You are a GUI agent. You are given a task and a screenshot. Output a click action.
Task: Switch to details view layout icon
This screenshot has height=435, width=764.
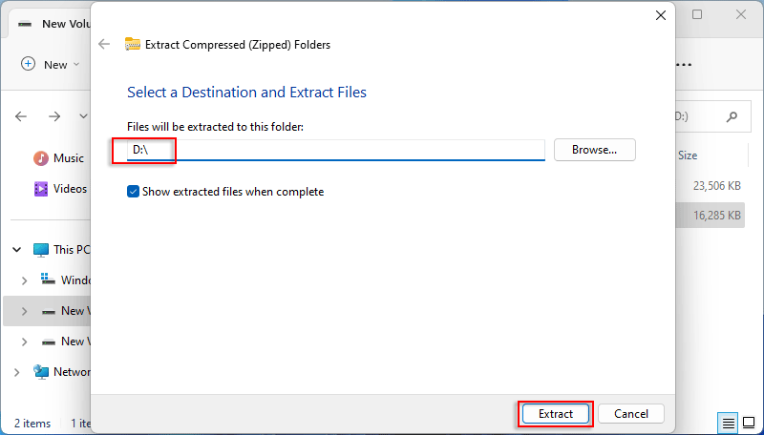coord(729,422)
